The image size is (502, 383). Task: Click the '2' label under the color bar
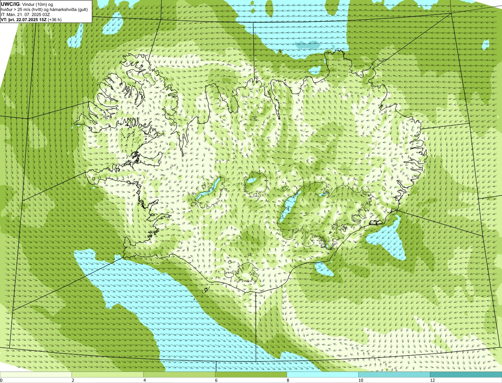[x=73, y=381]
